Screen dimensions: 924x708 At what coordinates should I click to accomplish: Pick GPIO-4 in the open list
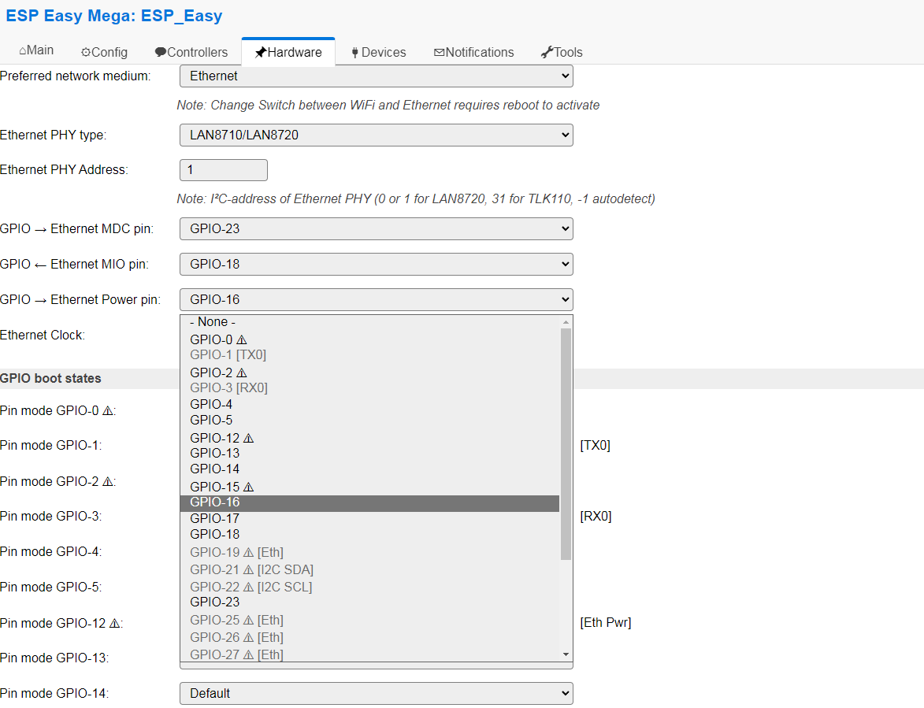point(369,404)
